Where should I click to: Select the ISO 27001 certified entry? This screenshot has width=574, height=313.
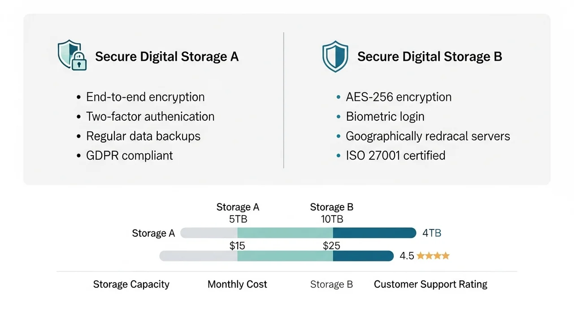(x=396, y=156)
